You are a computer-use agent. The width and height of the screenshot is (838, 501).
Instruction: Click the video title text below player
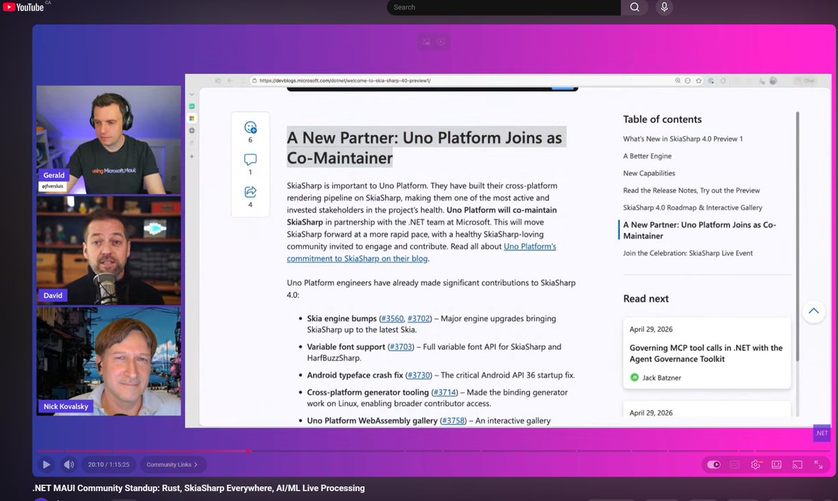click(198, 488)
